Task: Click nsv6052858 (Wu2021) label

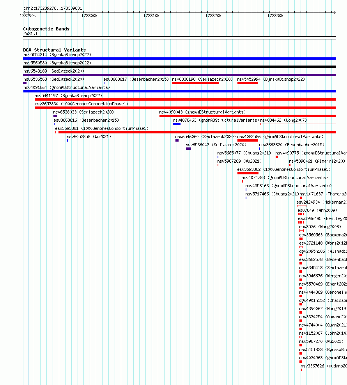Action: point(89,137)
